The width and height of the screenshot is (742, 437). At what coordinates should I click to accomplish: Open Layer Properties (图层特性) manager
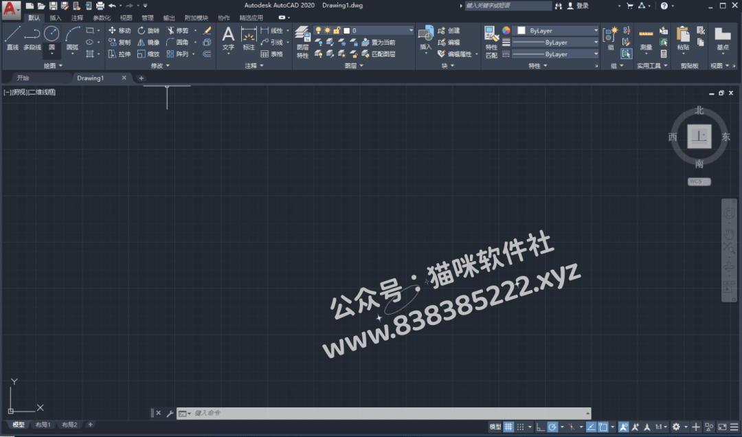click(302, 42)
